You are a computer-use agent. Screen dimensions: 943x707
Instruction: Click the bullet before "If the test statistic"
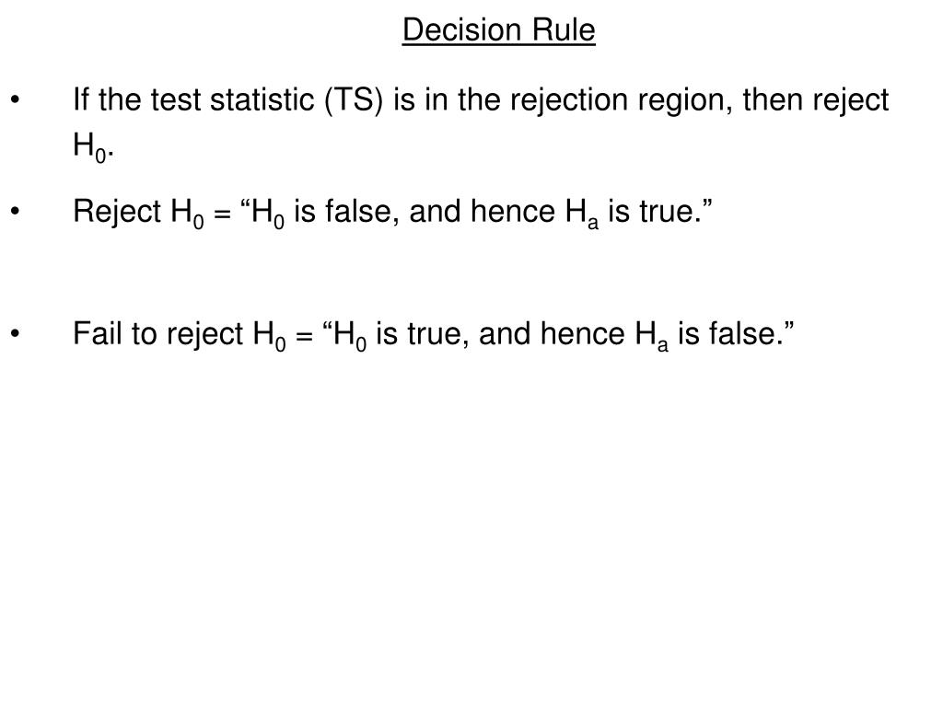(x=15, y=99)
